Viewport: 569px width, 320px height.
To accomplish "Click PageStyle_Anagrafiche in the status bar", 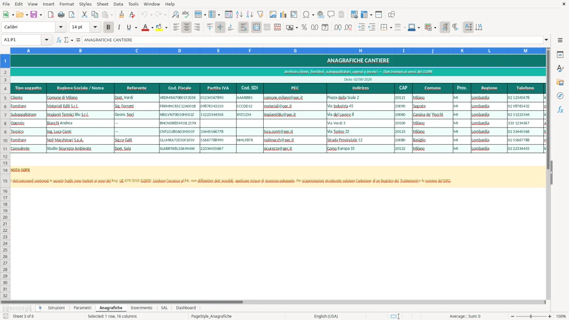I will [211, 316].
